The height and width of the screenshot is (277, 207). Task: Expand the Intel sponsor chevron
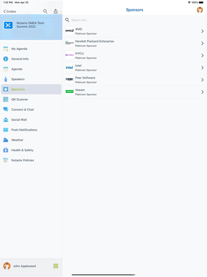[x=203, y=68]
